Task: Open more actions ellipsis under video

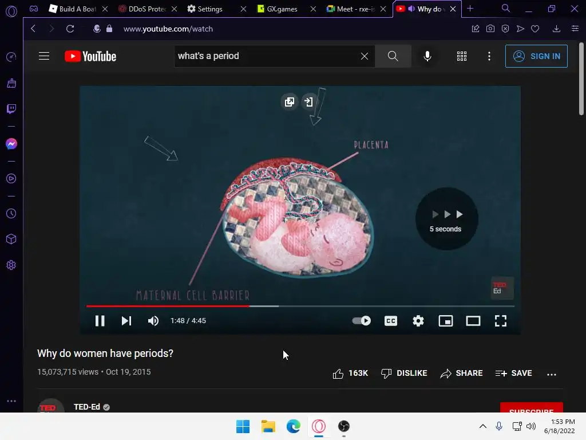Action: pyautogui.click(x=552, y=374)
